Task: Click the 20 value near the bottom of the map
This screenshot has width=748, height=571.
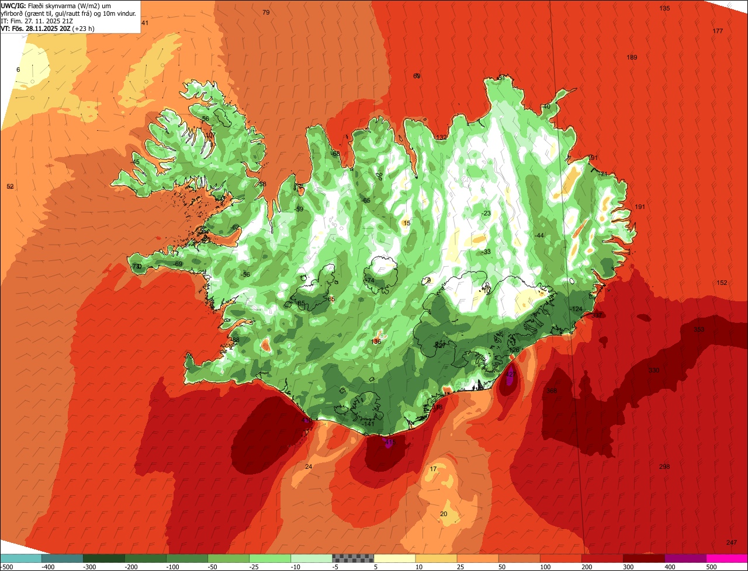Action: pyautogui.click(x=444, y=514)
